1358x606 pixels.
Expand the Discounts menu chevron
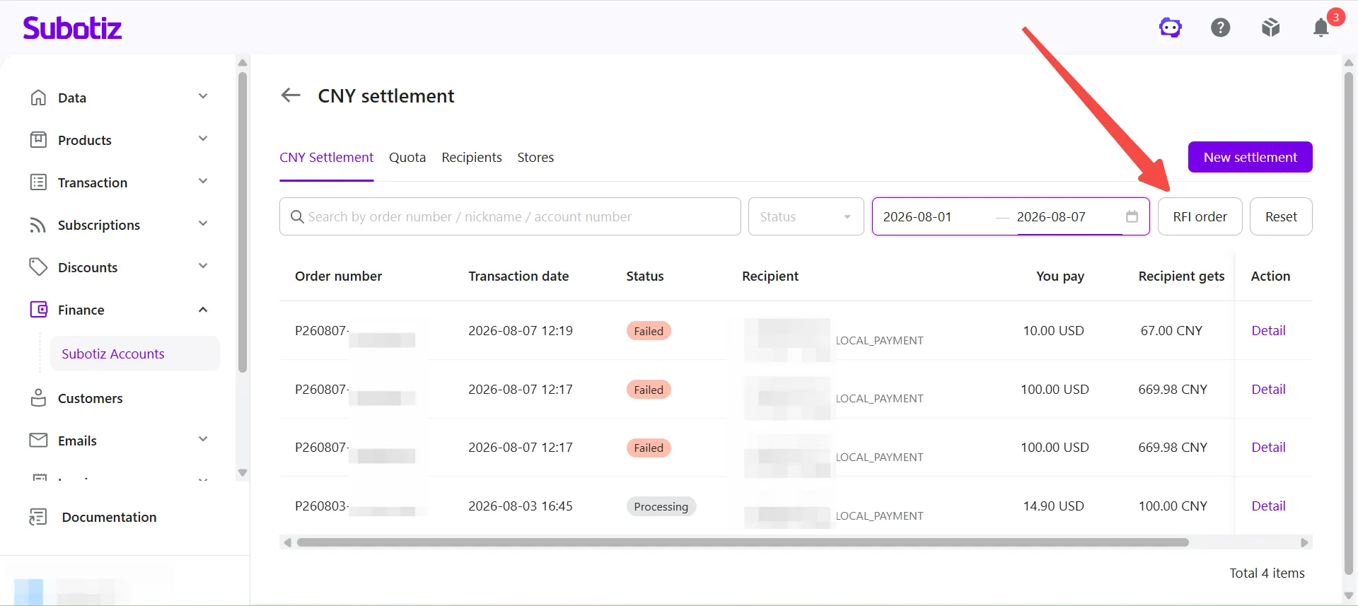203,266
